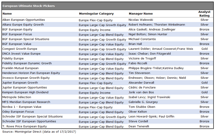Screen dimensions: 216x135
Task: Click the Bronze rating for Odey European Focus
Action: click(x=204, y=112)
